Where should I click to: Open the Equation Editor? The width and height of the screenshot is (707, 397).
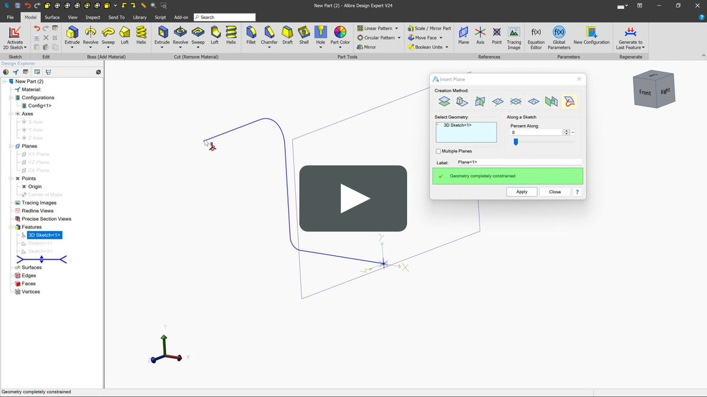point(536,36)
